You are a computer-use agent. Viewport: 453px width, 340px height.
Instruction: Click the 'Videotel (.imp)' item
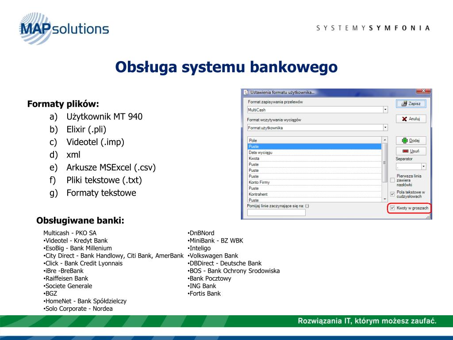pos(96,142)
